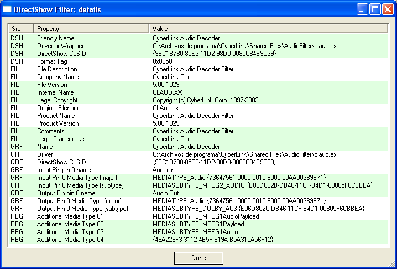Click the MEDIASUBTYPE_MPEG1Payload value
Viewport: 397px width, 269px height.
coord(198,224)
